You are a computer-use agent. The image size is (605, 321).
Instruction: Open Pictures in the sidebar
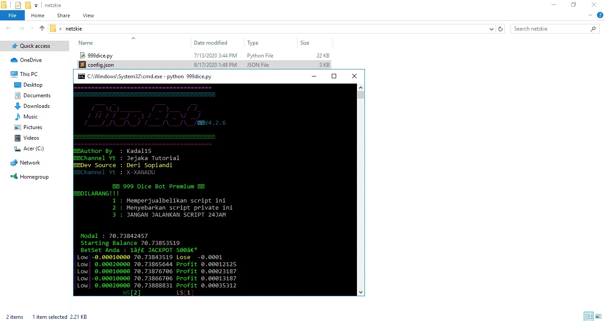[x=33, y=127]
